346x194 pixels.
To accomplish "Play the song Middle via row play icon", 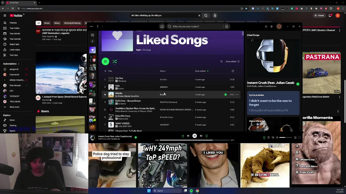I will coord(105,95).
